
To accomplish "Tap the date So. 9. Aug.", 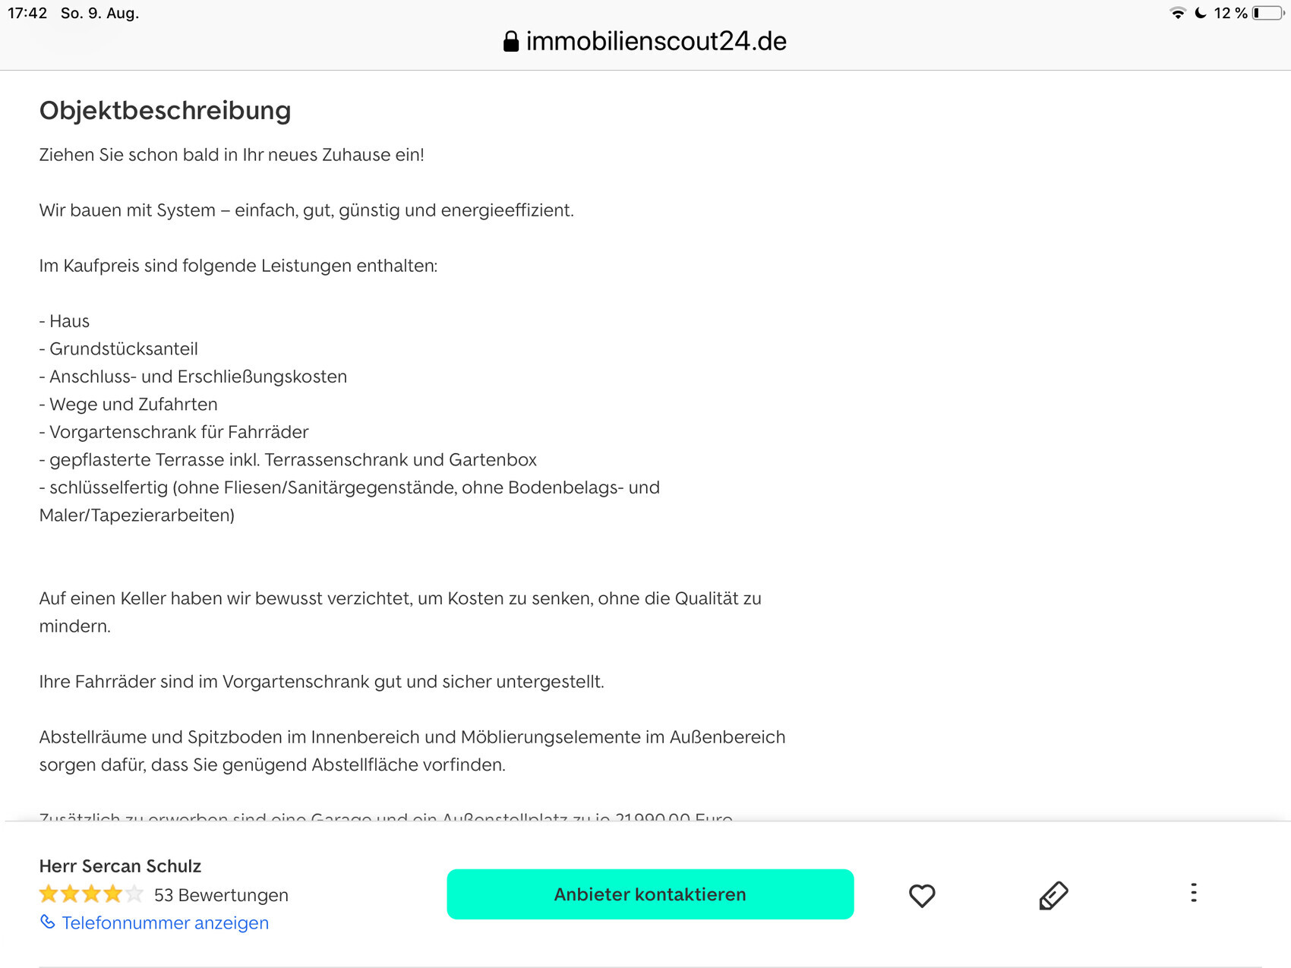I will [99, 13].
